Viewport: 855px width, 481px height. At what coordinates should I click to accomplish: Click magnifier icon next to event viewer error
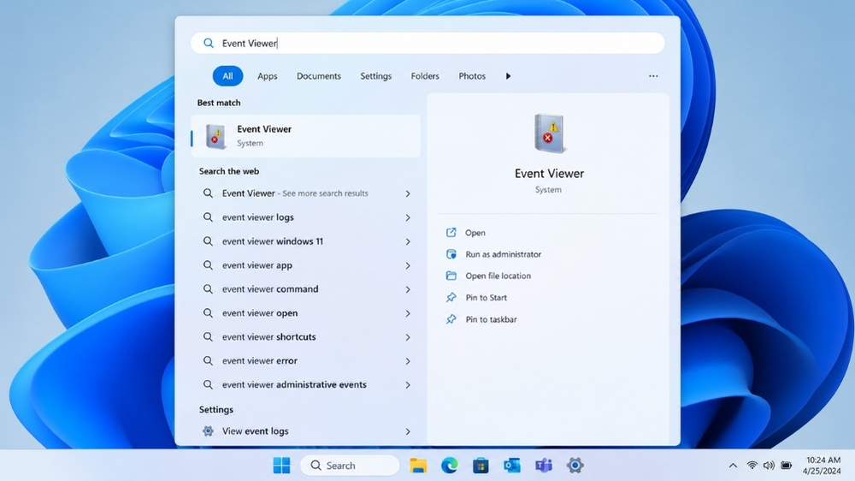coord(208,361)
